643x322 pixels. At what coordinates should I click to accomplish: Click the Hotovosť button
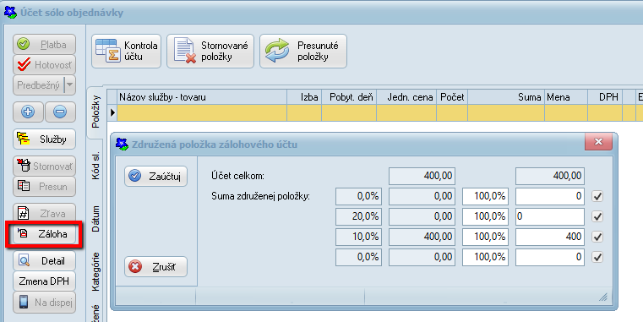pyautogui.click(x=44, y=65)
